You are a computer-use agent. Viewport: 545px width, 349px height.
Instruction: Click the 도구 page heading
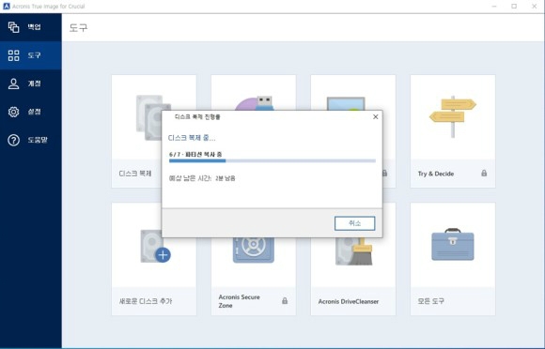(78, 28)
